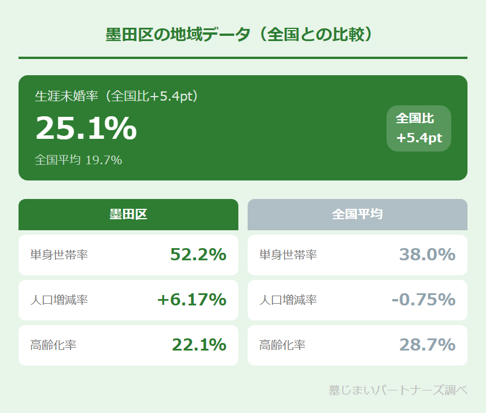Image resolution: width=486 pixels, height=413 pixels.
Task: Click 単身世帯率 label in the 墨田区 column
Action: pyautogui.click(x=59, y=255)
